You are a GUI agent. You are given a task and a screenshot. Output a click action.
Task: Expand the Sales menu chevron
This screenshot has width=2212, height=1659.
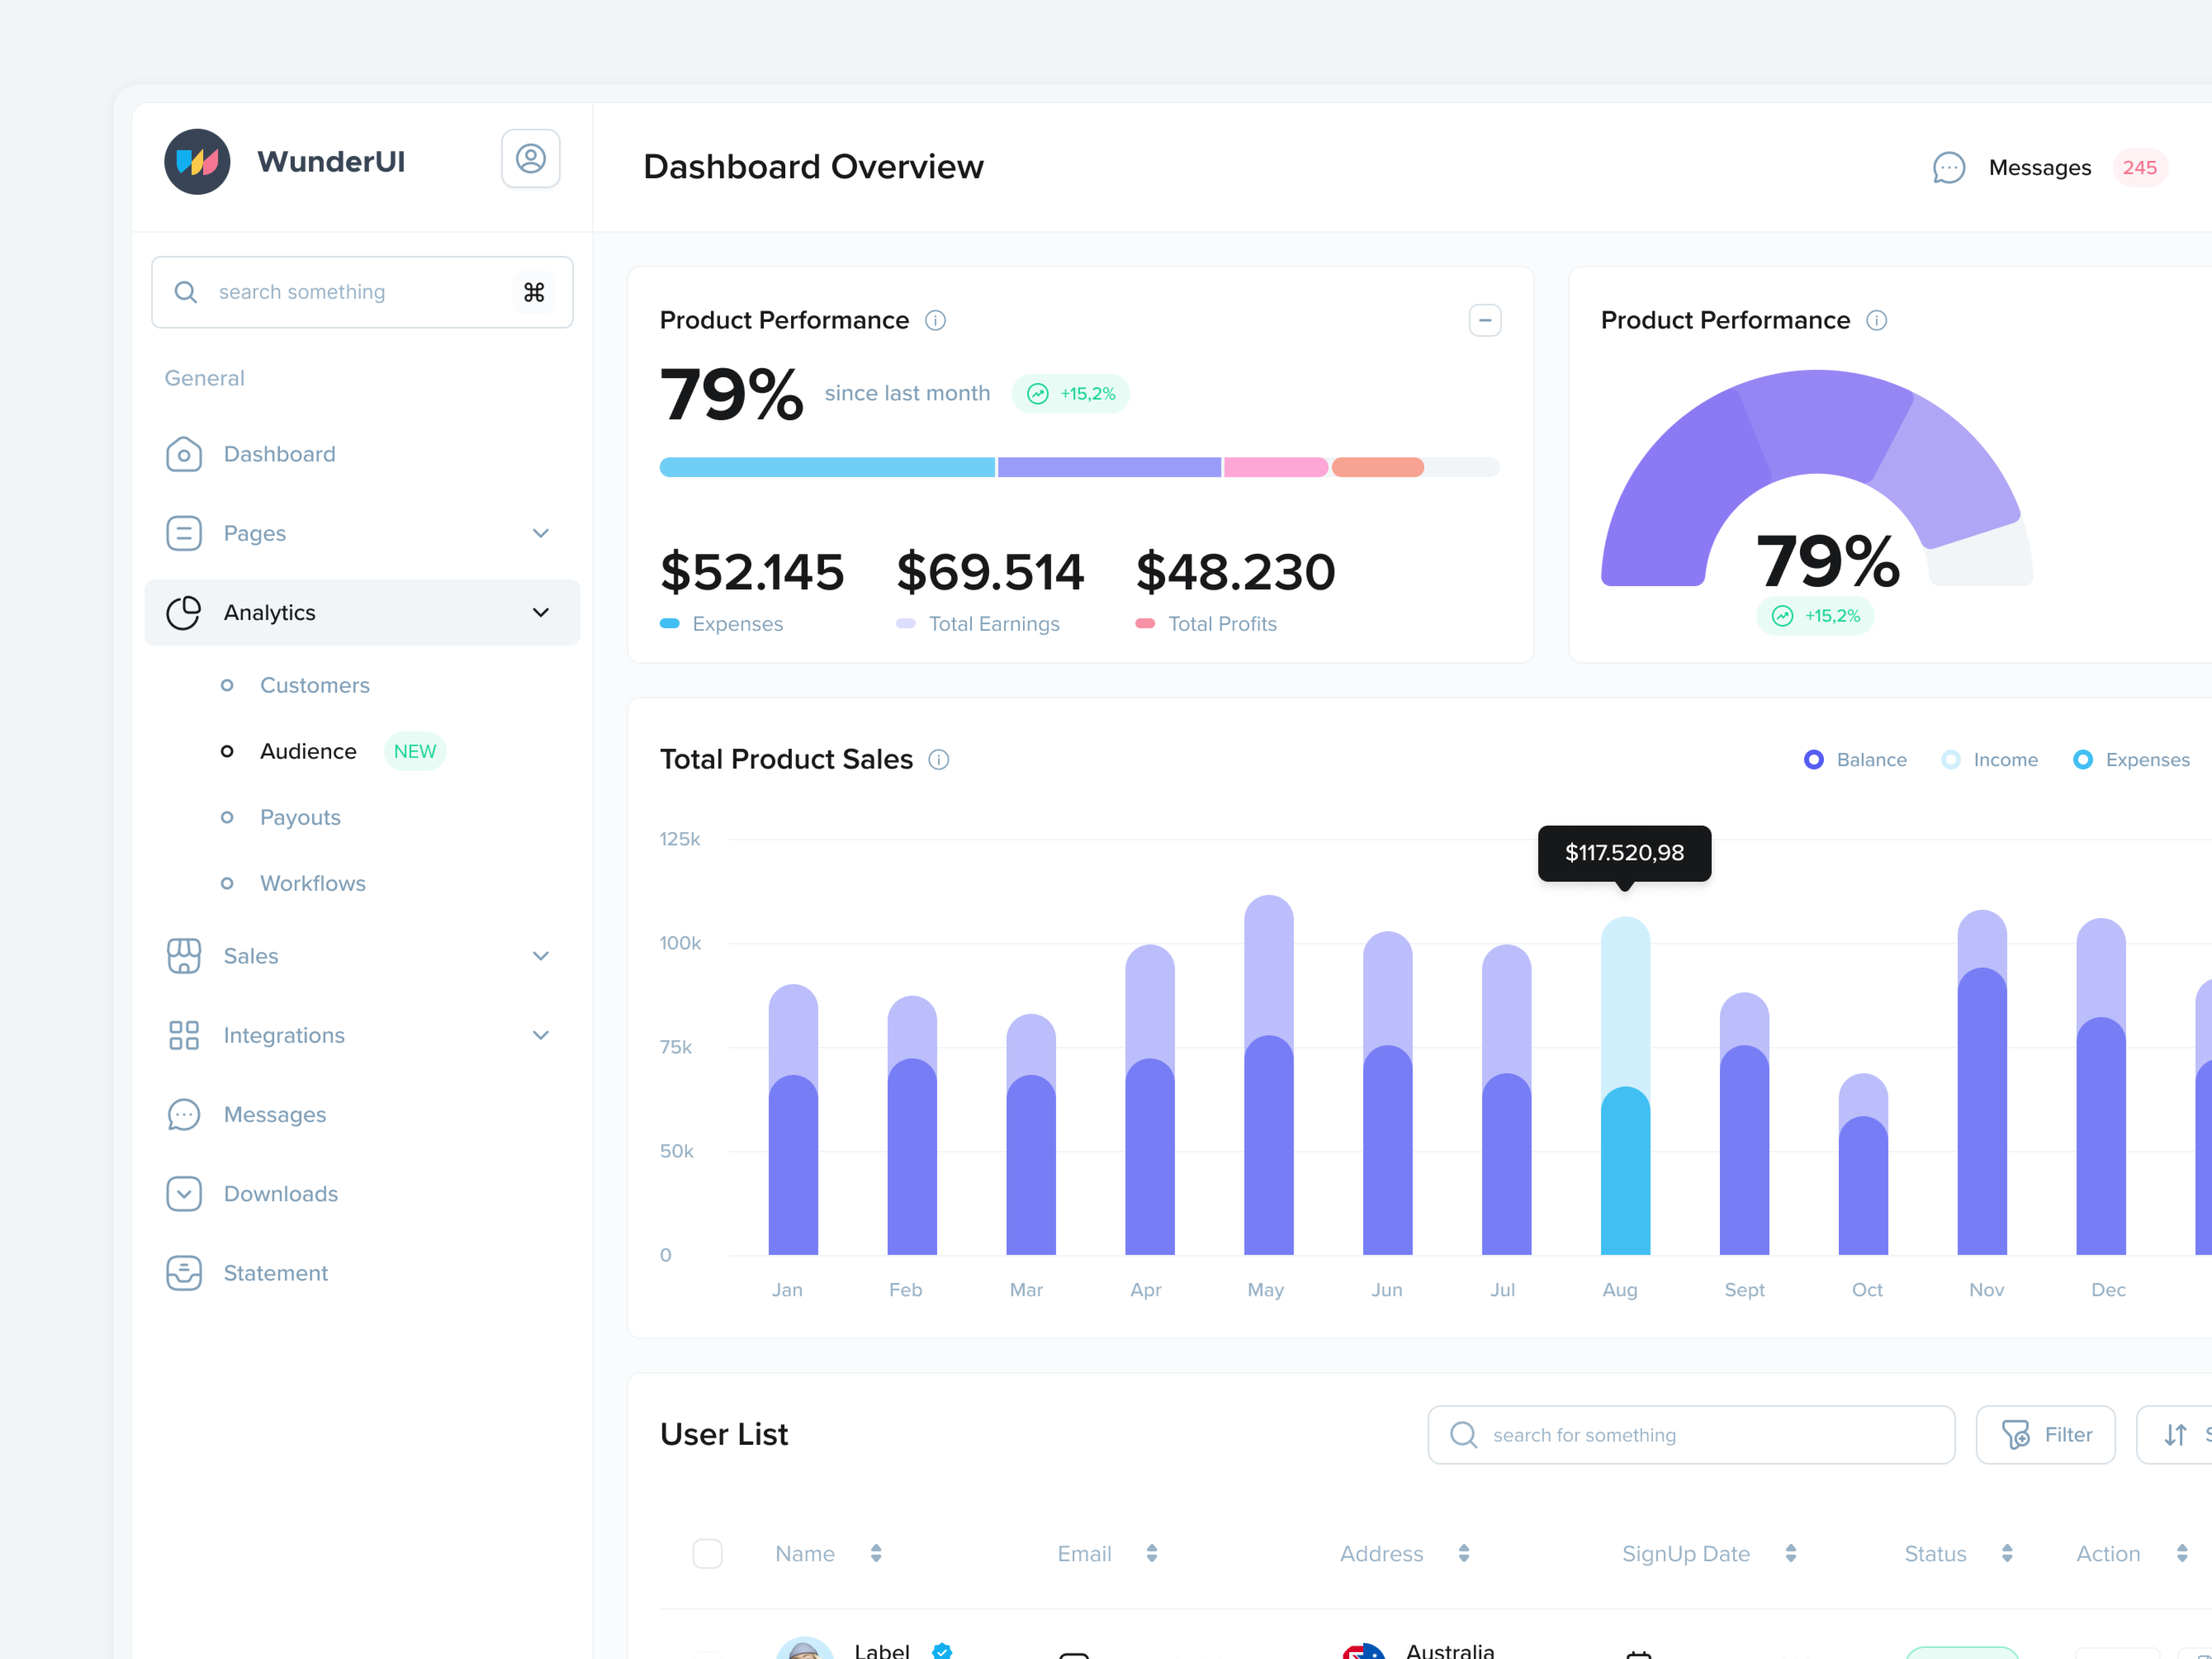click(541, 956)
